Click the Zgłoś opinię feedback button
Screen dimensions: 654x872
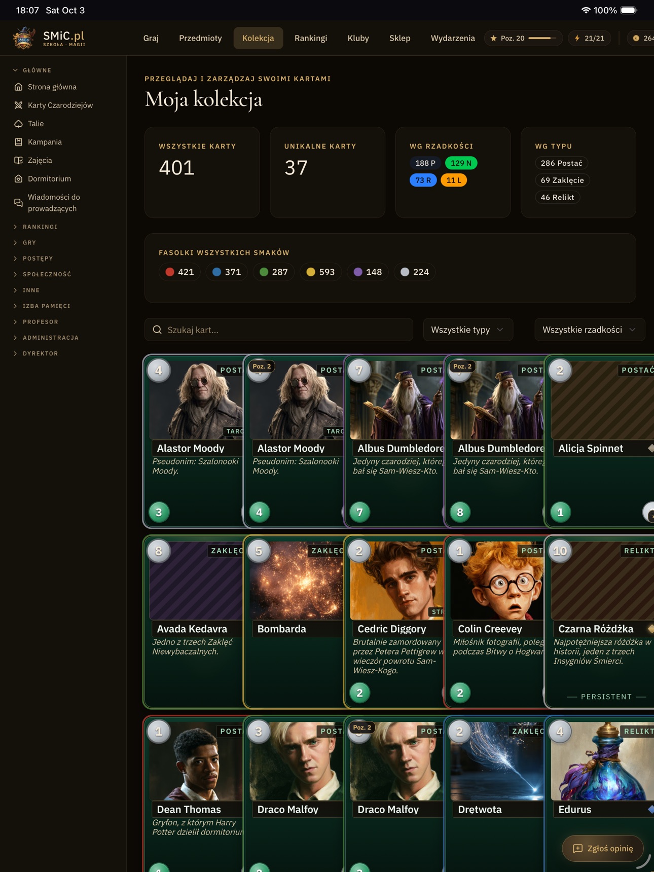(603, 848)
